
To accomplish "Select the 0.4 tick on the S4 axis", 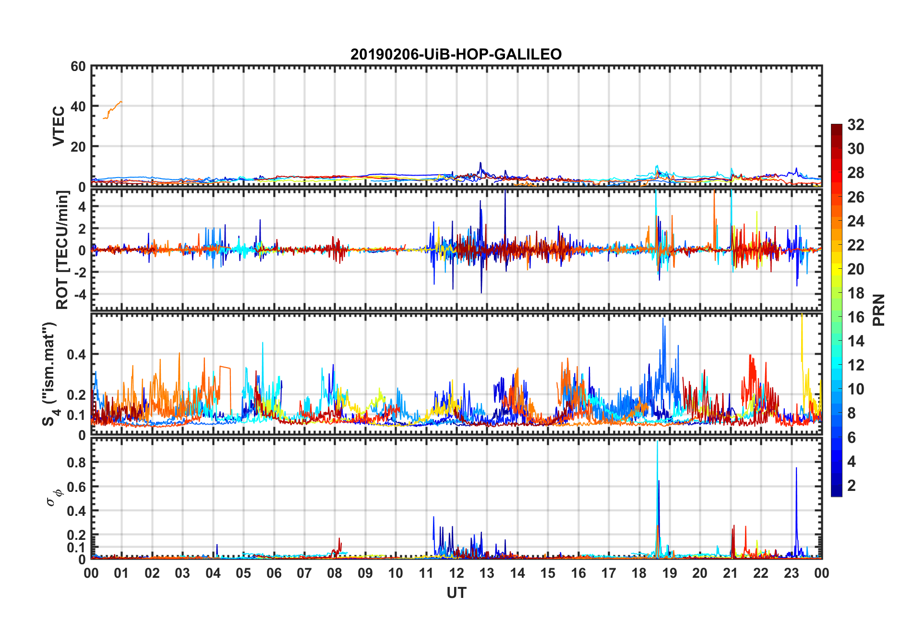I will [x=76, y=355].
